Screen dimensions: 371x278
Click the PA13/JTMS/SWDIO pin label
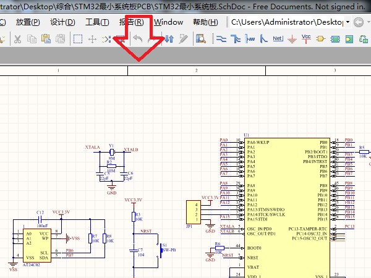pyautogui.click(x=266, y=209)
